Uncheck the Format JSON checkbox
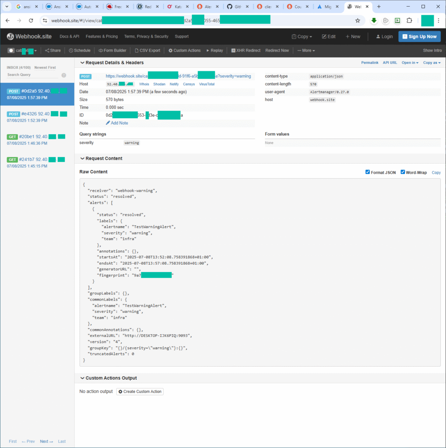The image size is (446, 448). [x=367, y=172]
